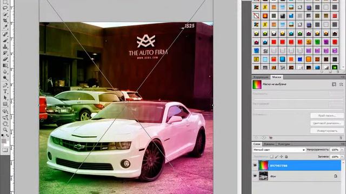The width and height of the screenshot is (346, 194).
Task: Select gradient layer 897987788 thumbnail
Action: point(263,165)
